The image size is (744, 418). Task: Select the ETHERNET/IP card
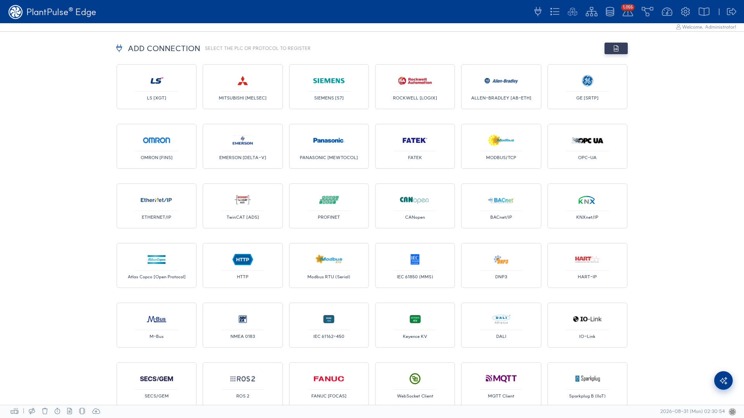click(157, 206)
